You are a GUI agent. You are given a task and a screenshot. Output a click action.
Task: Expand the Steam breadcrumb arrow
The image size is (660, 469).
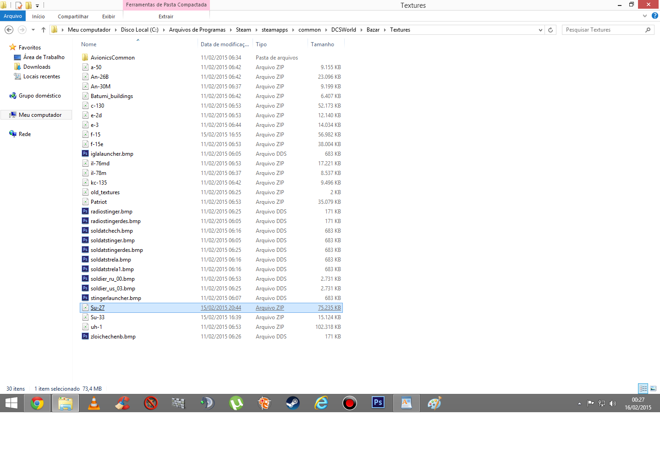pos(257,30)
